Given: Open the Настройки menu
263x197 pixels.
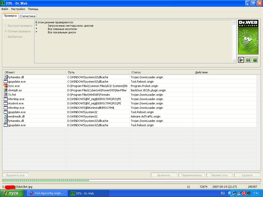Looking at the screenshot, I should tap(18, 9).
